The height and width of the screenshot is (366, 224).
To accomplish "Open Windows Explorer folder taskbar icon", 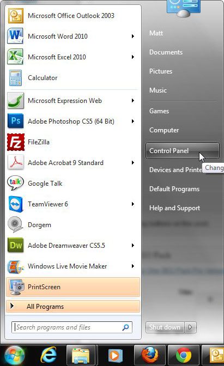I will pos(81,355).
